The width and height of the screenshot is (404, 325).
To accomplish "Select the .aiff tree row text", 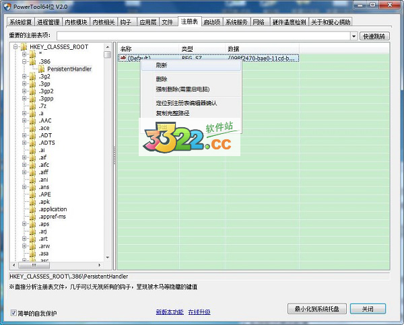I will pyautogui.click(x=44, y=172).
